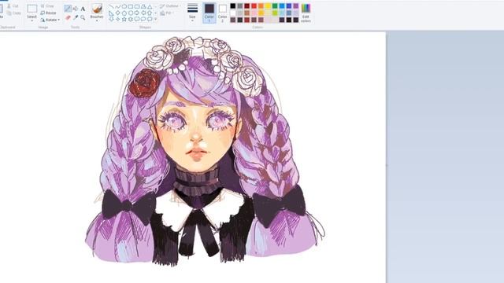Image resolution: width=504 pixels, height=283 pixels.
Task: Choose the Five-point star shape
Action: click(124, 20)
